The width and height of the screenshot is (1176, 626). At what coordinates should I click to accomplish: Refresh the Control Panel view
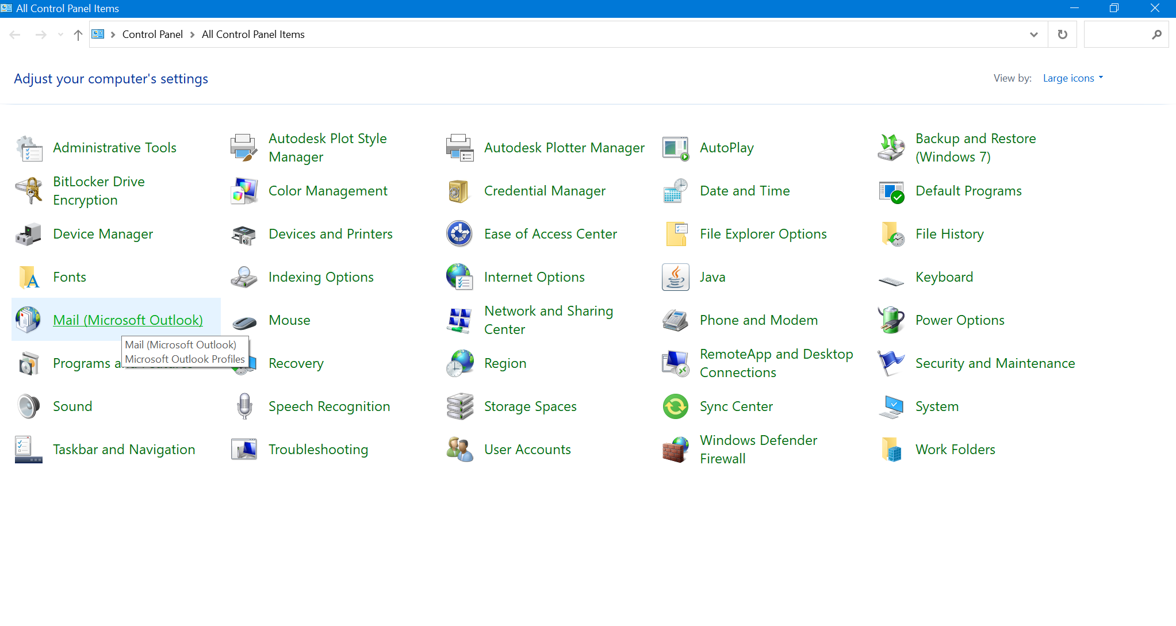1063,34
